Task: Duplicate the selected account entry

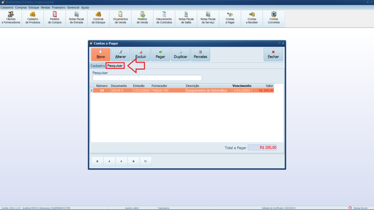Action: point(180,55)
